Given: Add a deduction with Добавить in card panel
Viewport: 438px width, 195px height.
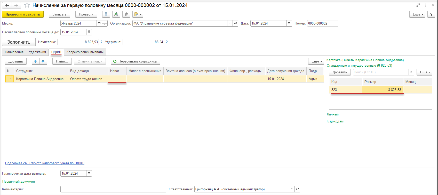Looking at the screenshot, I should (x=340, y=72).
